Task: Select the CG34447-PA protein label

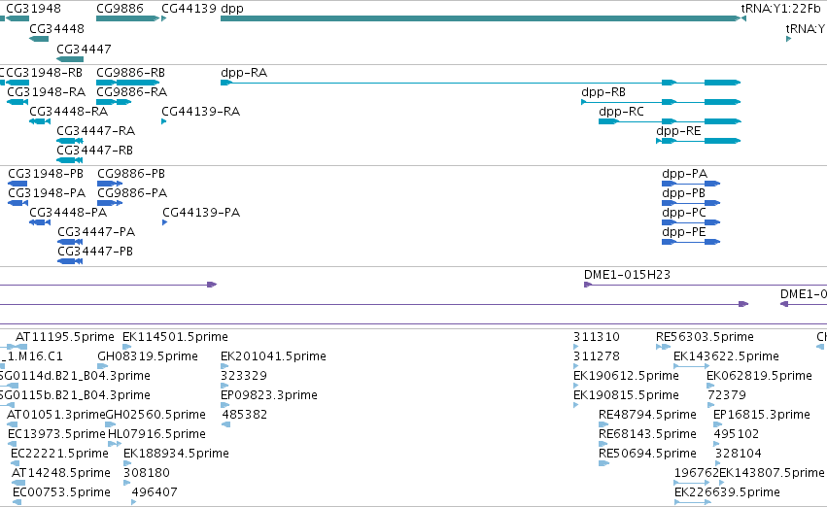Action: [96, 232]
